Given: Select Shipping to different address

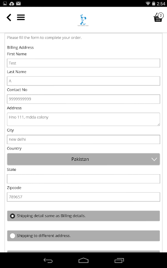Looking at the screenshot, I should pyautogui.click(x=83, y=236).
